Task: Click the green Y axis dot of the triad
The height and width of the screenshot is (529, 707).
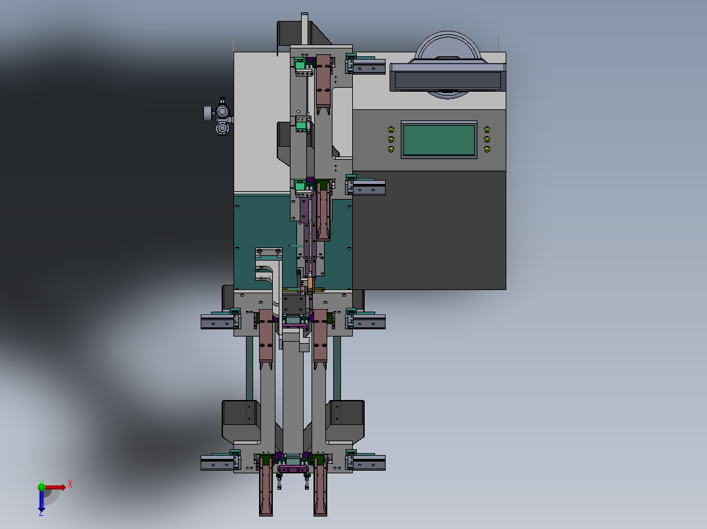Action: click(41, 486)
